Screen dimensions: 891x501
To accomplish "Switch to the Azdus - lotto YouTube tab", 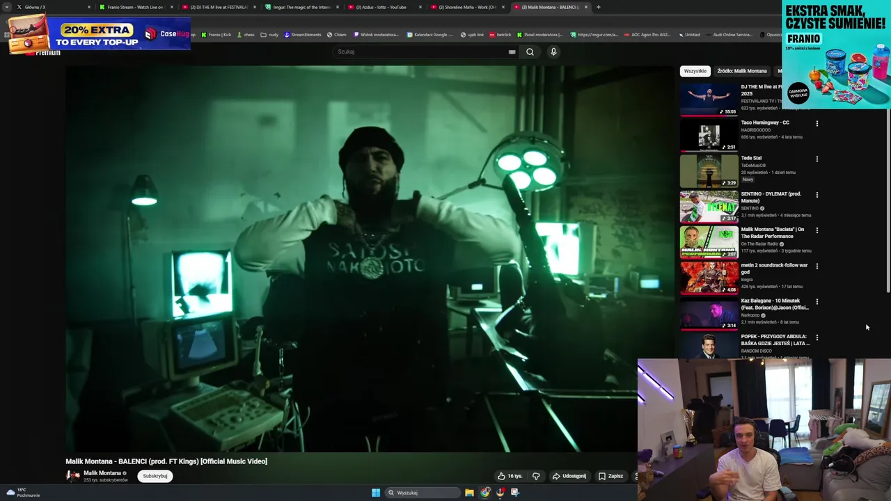I will [384, 7].
